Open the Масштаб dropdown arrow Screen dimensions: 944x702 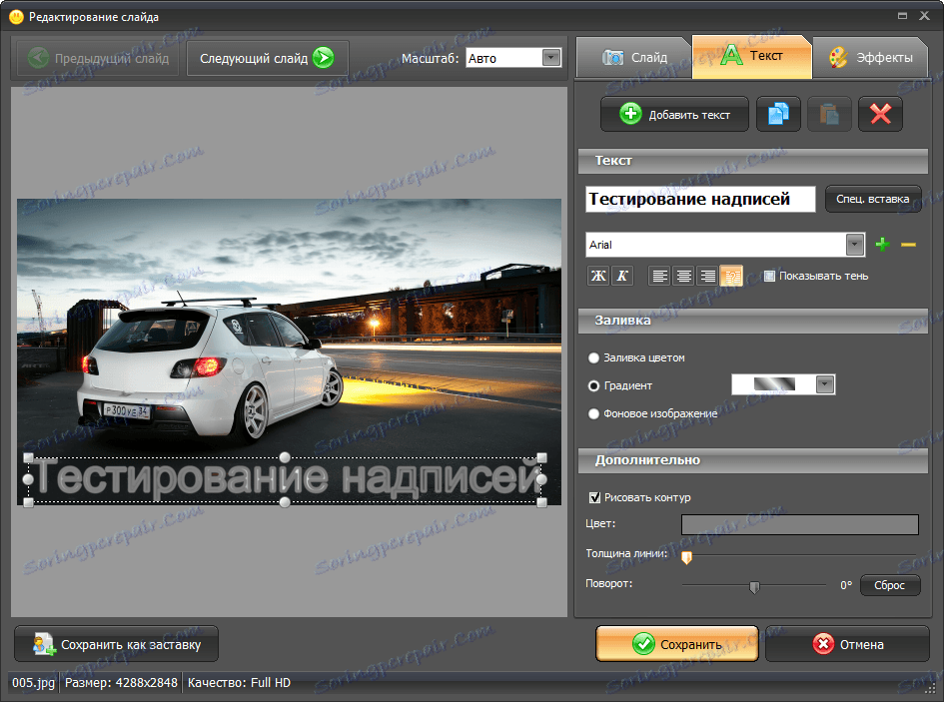(x=550, y=58)
